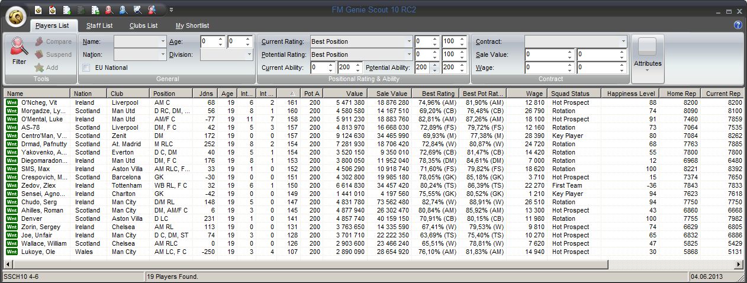Expand the Contract dropdown list
This screenshot has width=747, height=283.
tap(623, 41)
